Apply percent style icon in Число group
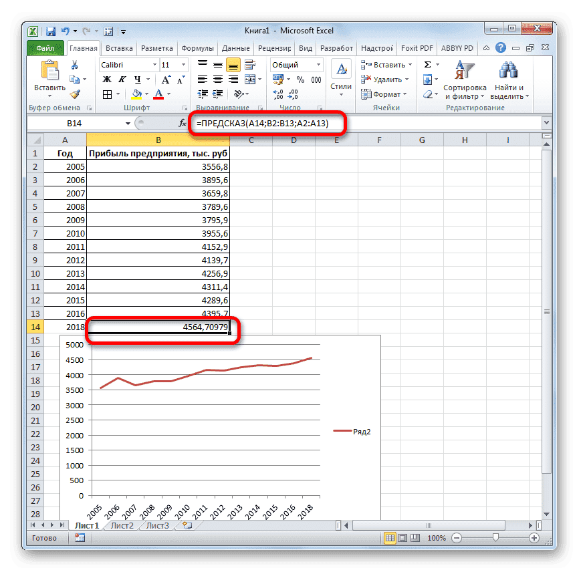Image resolution: width=579 pixels, height=572 pixels. (x=301, y=79)
